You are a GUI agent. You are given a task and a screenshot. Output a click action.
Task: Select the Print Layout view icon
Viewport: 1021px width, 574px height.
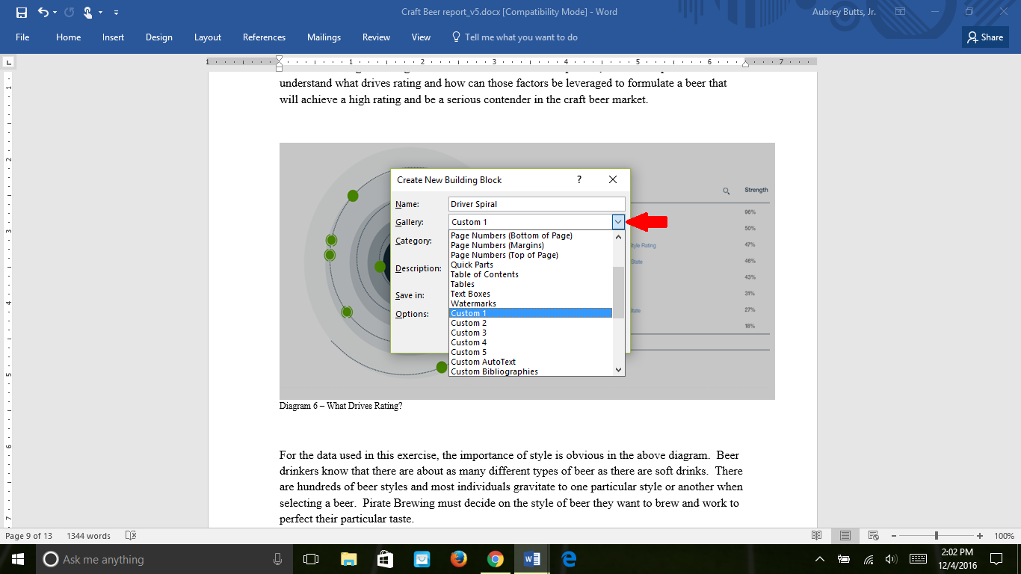pyautogui.click(x=845, y=535)
